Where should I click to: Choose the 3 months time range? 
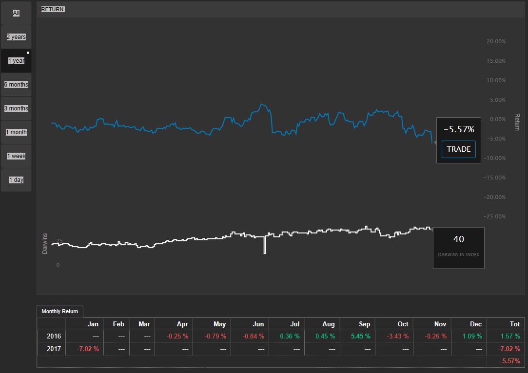coord(16,108)
